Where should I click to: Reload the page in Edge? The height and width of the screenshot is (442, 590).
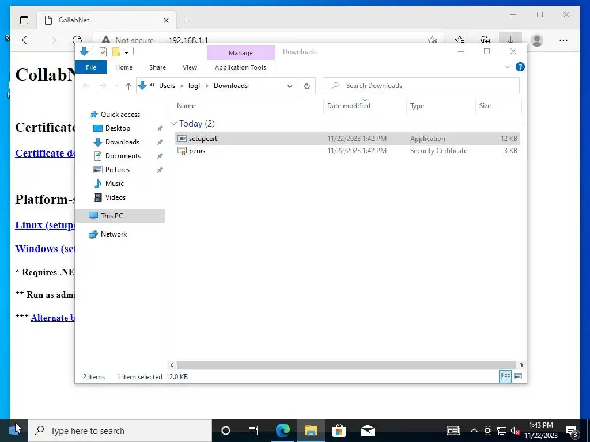77,40
